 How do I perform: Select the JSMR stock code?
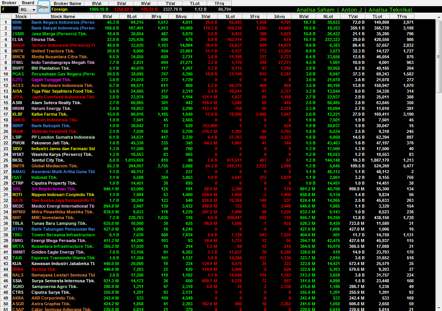pos(18,34)
